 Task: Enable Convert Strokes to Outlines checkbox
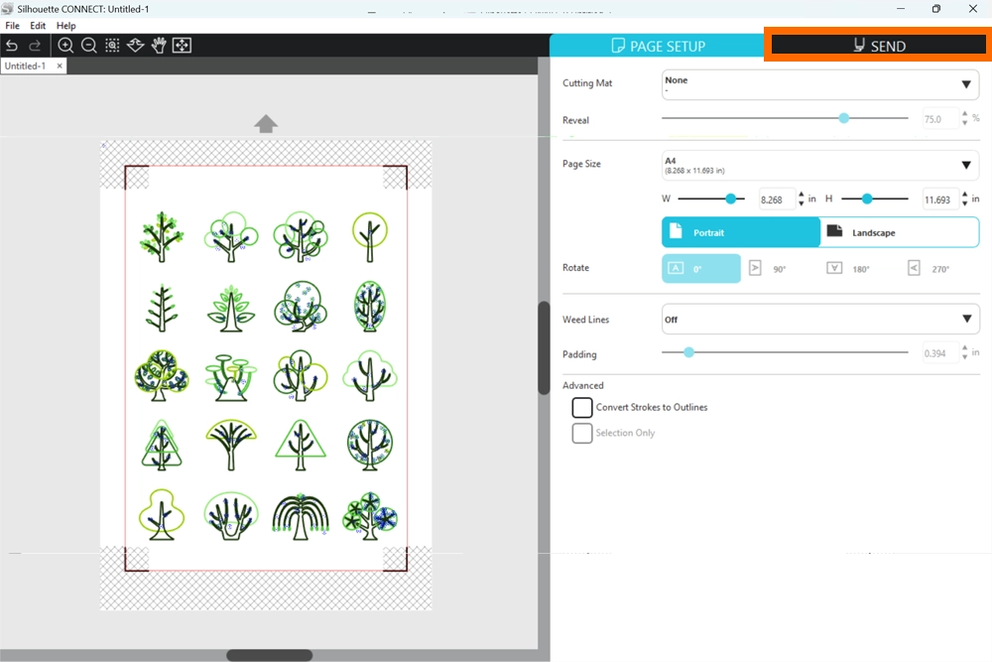pos(582,408)
